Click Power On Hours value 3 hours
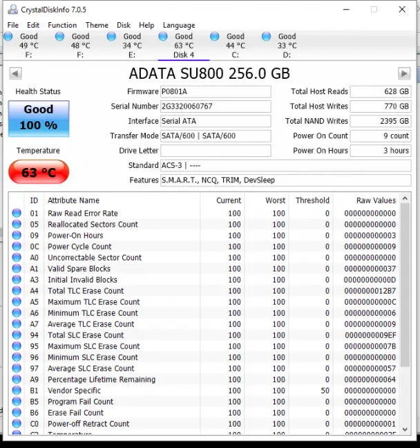Viewport: 420px width, 448px height. (x=381, y=151)
